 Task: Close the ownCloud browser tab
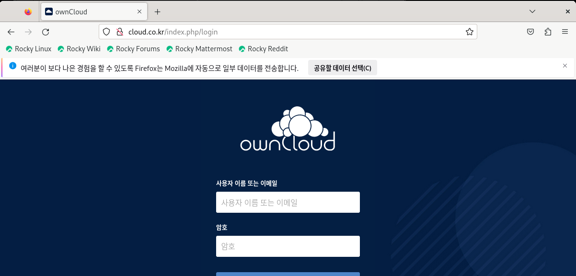click(139, 11)
